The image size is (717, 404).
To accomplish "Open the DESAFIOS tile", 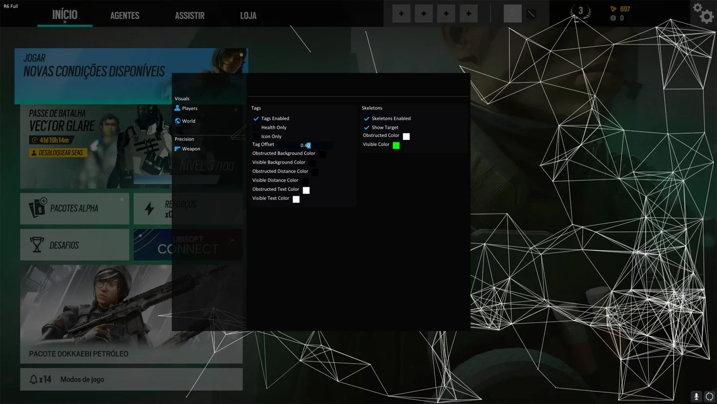I will (75, 245).
